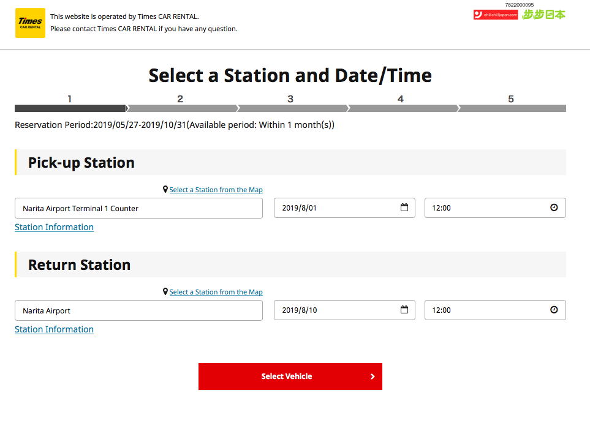Click the return time clock icon

pos(554,310)
